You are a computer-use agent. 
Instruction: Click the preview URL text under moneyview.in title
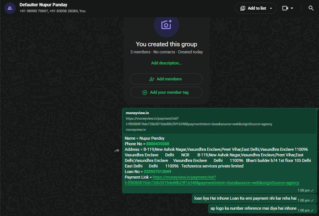199,121
